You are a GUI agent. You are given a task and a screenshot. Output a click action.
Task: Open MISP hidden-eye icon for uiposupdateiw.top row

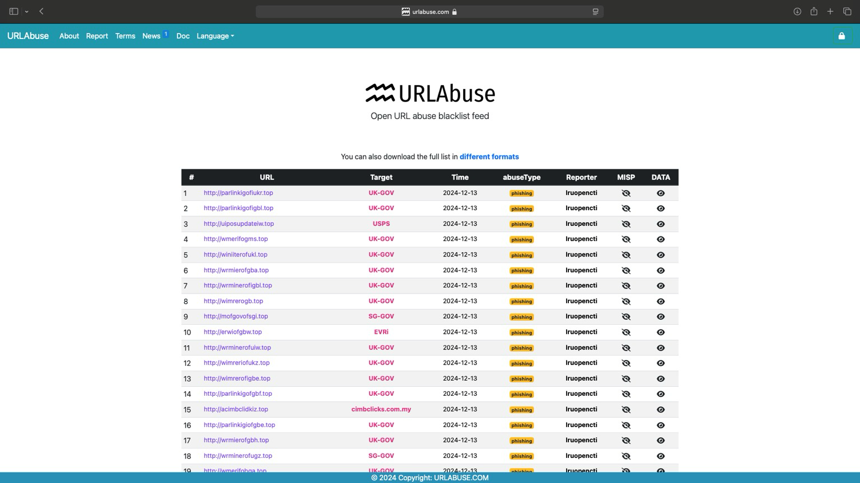[x=626, y=224]
